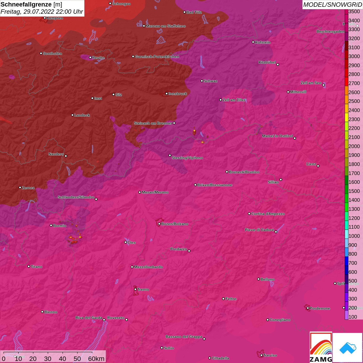Click the Bad Tölz label
Image resolution: width=363 pixels, height=363 pixels.
[194, 12]
